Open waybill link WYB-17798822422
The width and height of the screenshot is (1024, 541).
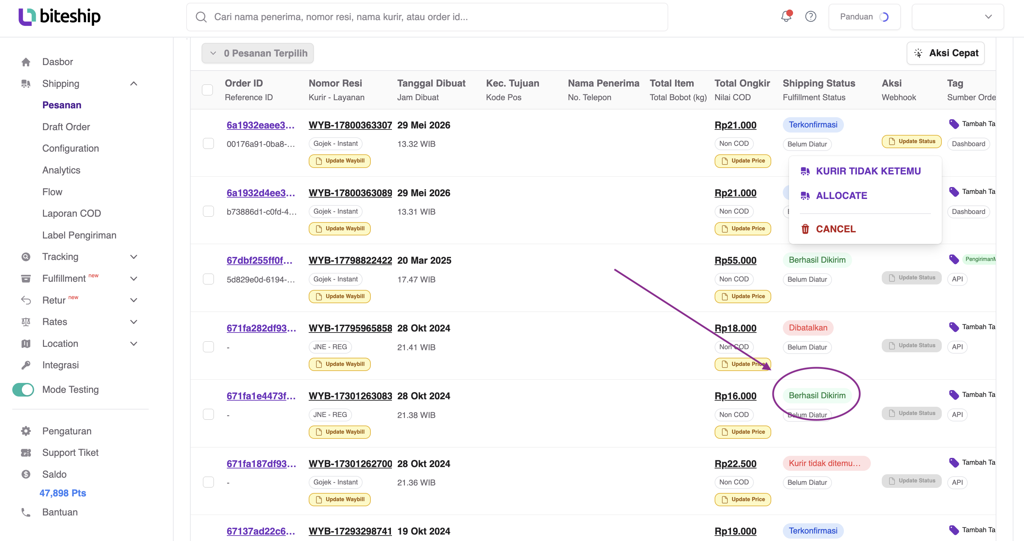(x=350, y=260)
